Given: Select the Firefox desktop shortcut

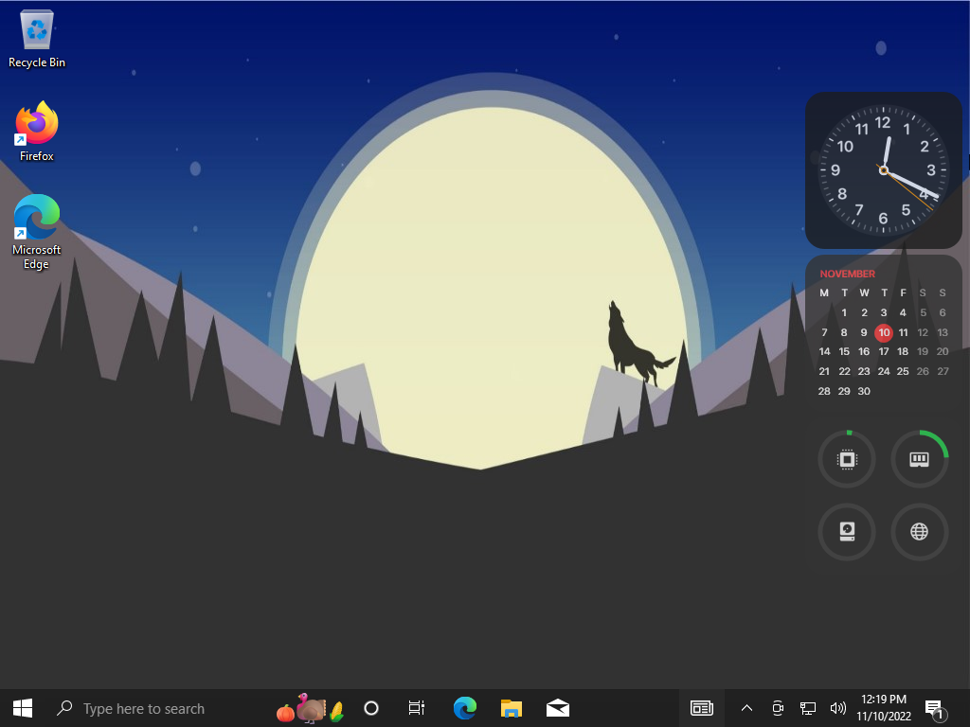Looking at the screenshot, I should point(37,132).
